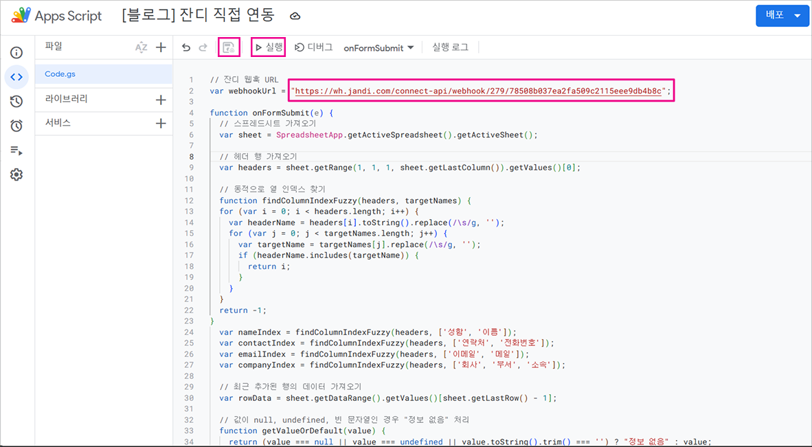
Task: Sort files alphabetically with AZ icon
Action: pos(141,47)
